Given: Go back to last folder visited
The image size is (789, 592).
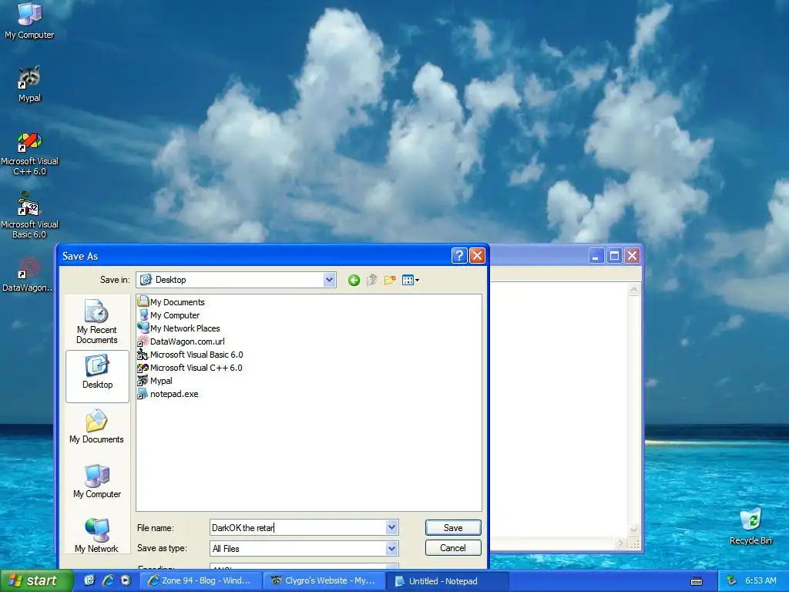Looking at the screenshot, I should pos(354,280).
